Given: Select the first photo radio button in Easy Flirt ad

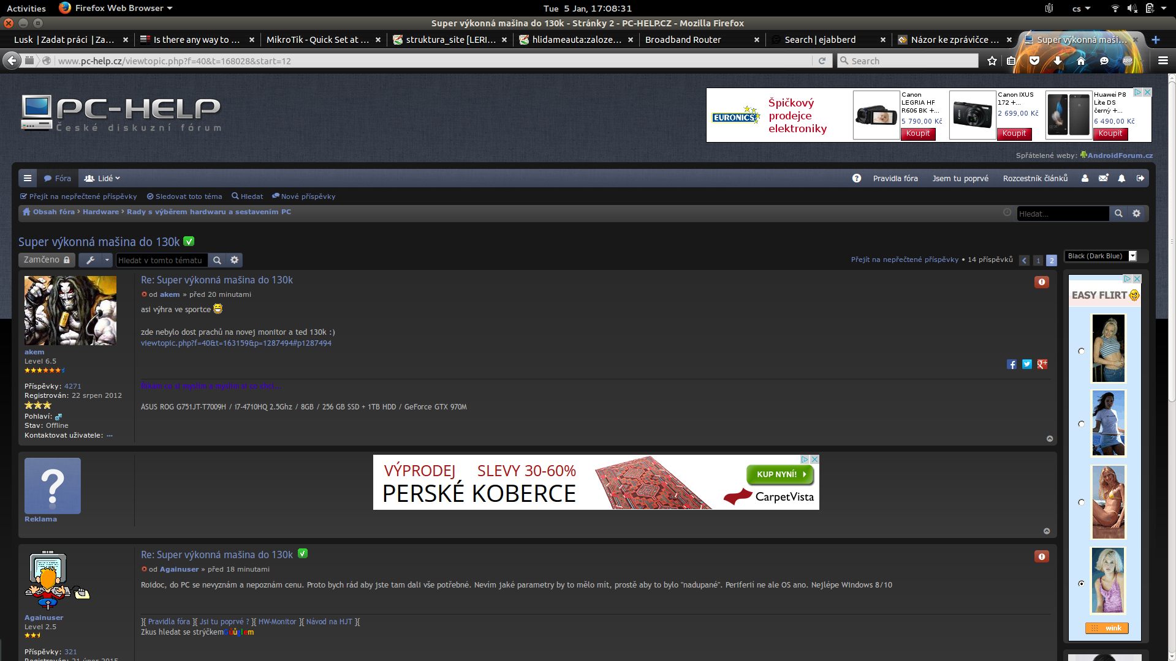Looking at the screenshot, I should click(1081, 351).
